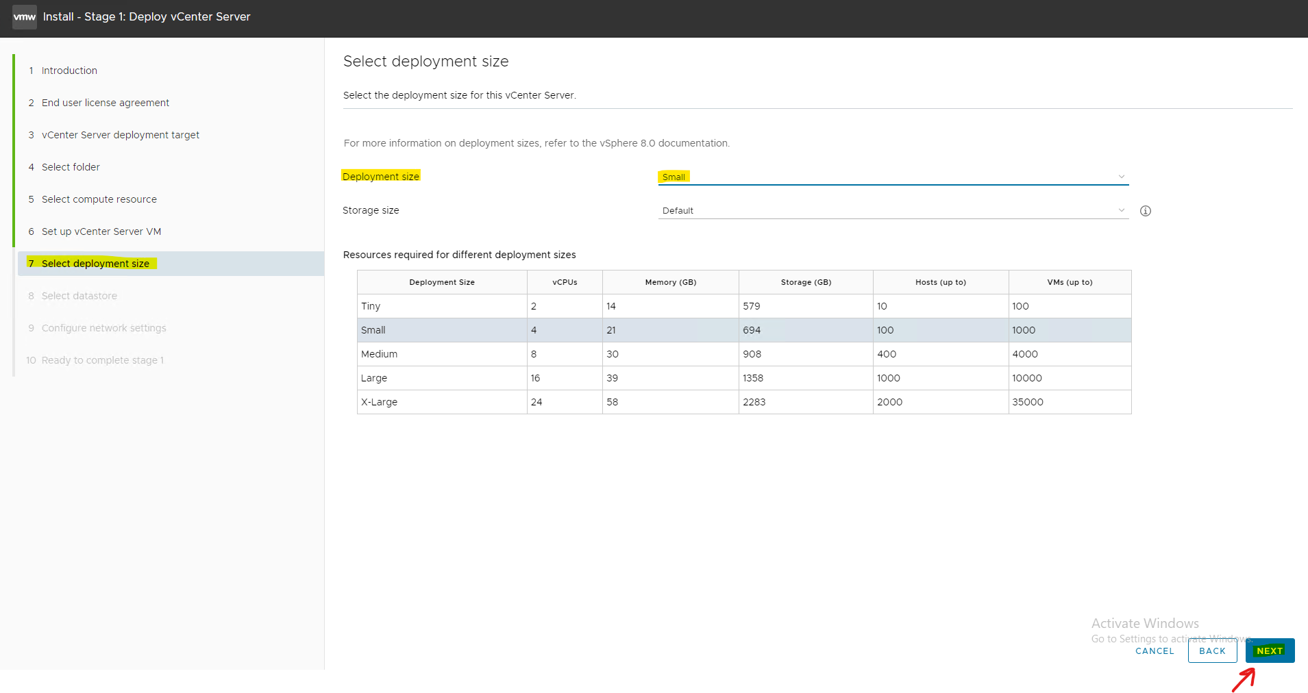Click the Select deployment size heading
This screenshot has height=693, width=1308.
pos(425,62)
